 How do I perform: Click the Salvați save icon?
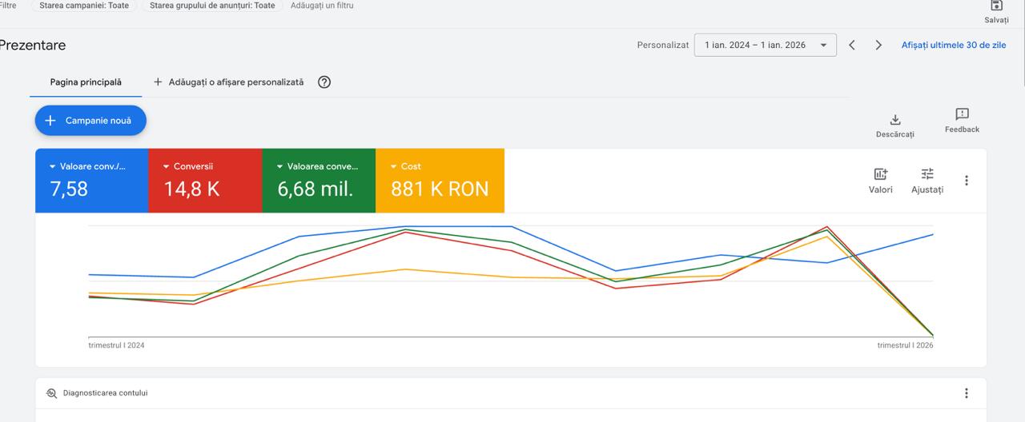click(x=996, y=6)
